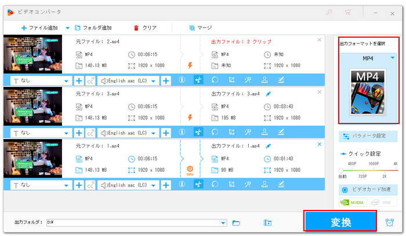406x236 pixels.
Task: Open the alarm clock scheduler icon
Action: (x=390, y=222)
